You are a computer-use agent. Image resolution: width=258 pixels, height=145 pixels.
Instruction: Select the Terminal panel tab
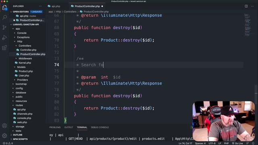point(82,127)
